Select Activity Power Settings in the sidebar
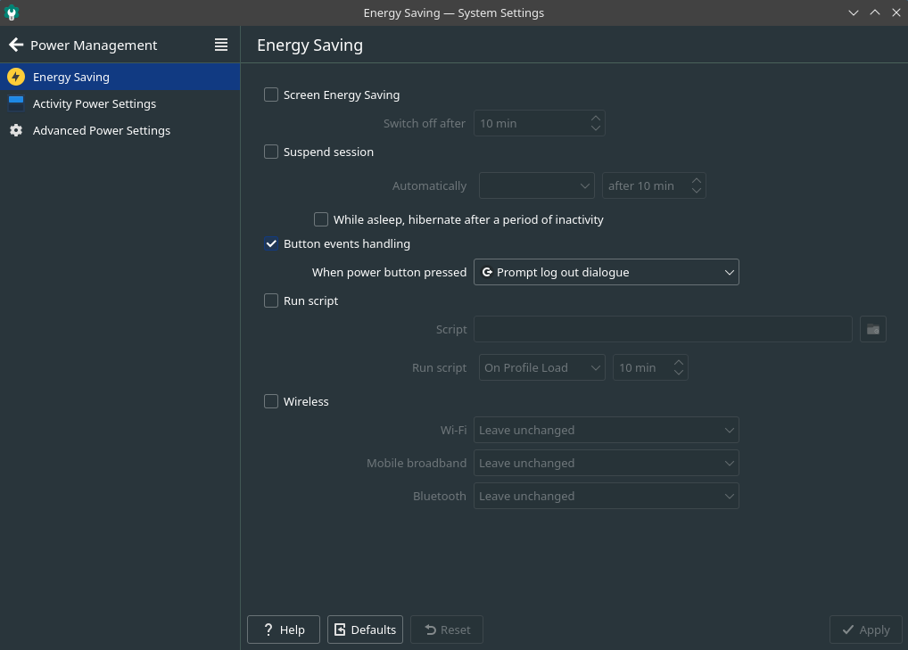The width and height of the screenshot is (908, 650). (120, 103)
